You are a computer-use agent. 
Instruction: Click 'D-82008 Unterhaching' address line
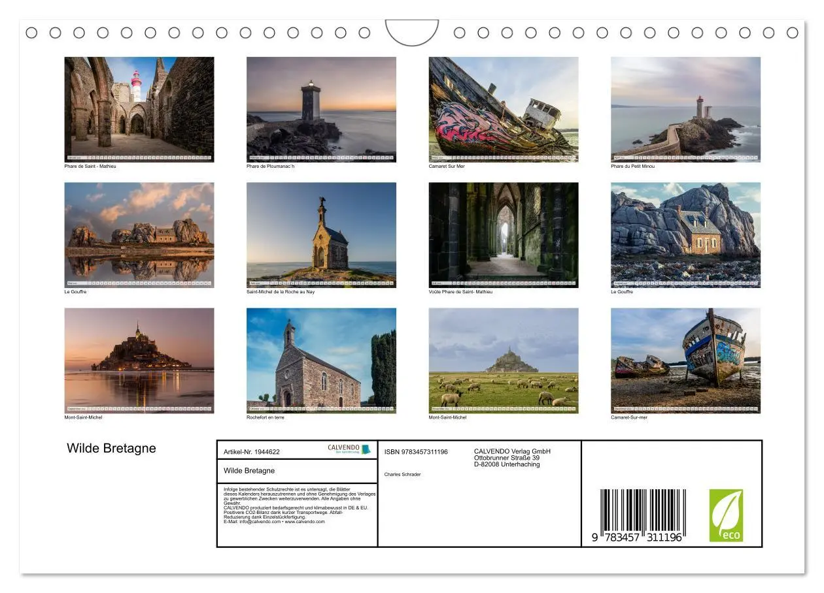507,464
